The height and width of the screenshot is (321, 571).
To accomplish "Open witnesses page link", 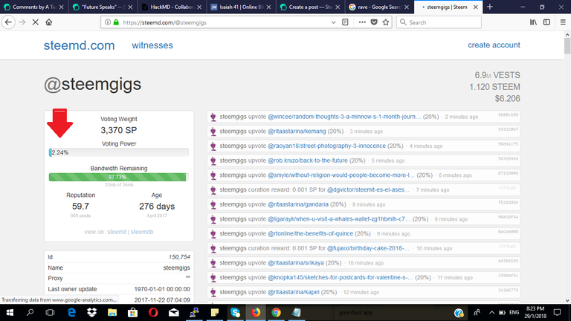I will [152, 45].
